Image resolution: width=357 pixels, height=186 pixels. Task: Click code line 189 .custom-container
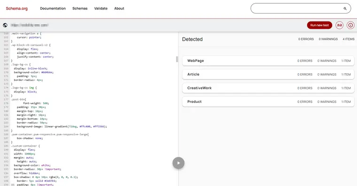click(x=25, y=146)
